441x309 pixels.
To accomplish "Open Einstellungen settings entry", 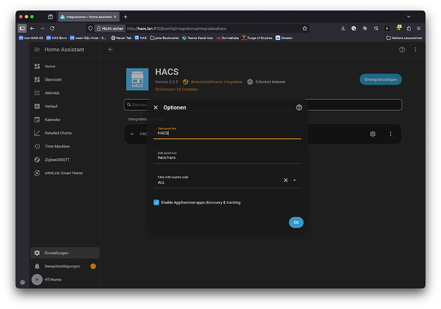I will tap(65, 253).
